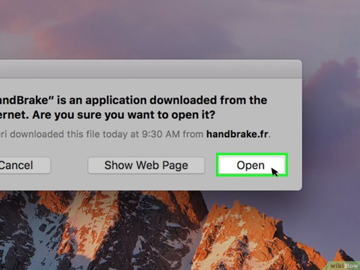Image resolution: width=360 pixels, height=270 pixels.
Task: Cancel opening the HandBrake application
Action: point(25,165)
